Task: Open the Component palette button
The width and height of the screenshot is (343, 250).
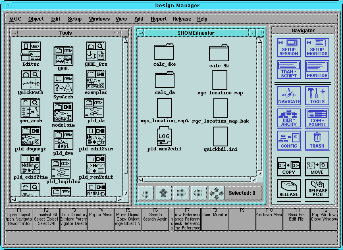Action: pyautogui.click(x=317, y=118)
